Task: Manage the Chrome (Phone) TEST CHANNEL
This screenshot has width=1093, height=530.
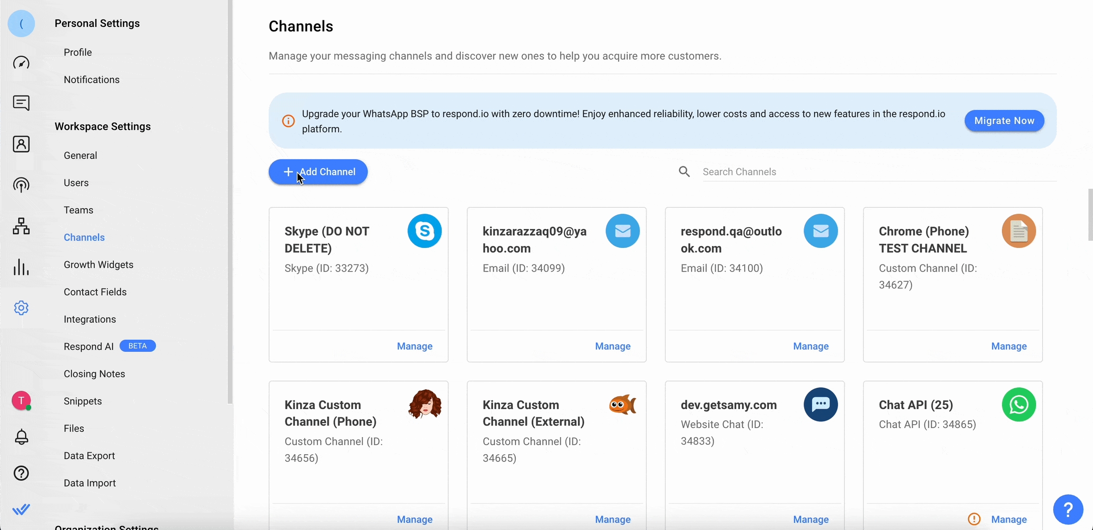Action: [x=1009, y=346]
